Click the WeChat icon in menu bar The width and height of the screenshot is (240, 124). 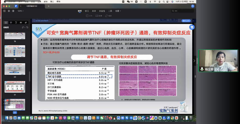click(x=128, y=2)
